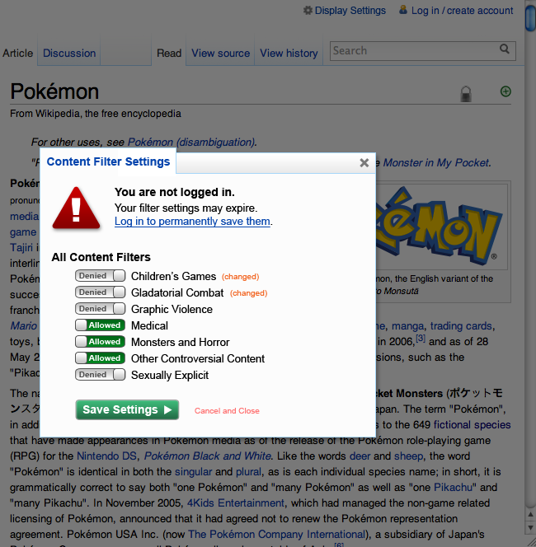
Task: Open the Pokémon (disambiguation) link
Action: (x=191, y=142)
